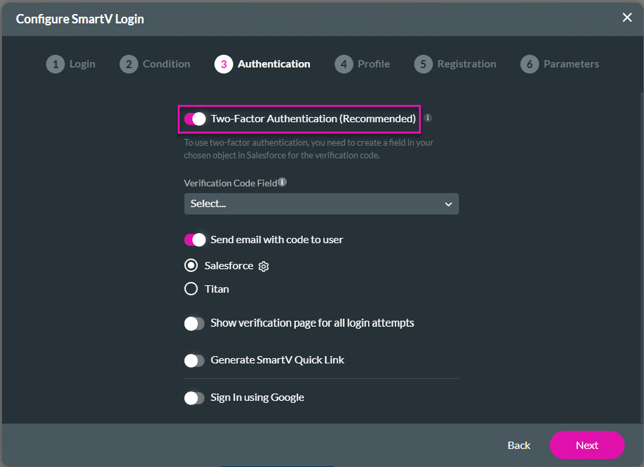Turn off Send email with code to user
The width and height of the screenshot is (644, 467).
click(194, 239)
